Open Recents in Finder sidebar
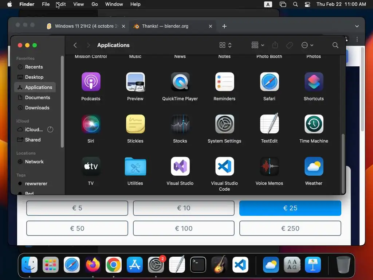373x280 pixels. (x=35, y=67)
